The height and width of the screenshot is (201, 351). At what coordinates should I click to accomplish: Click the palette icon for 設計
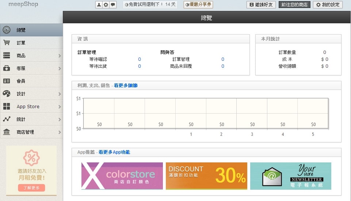7,94
